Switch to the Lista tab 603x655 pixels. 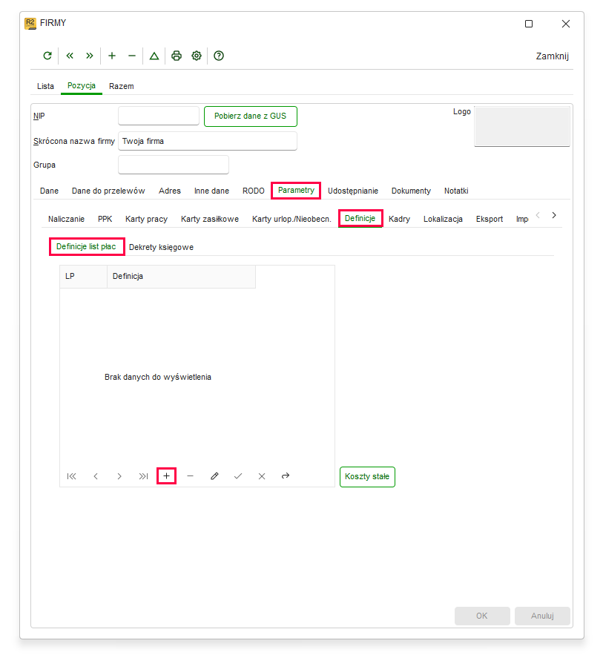[x=45, y=86]
